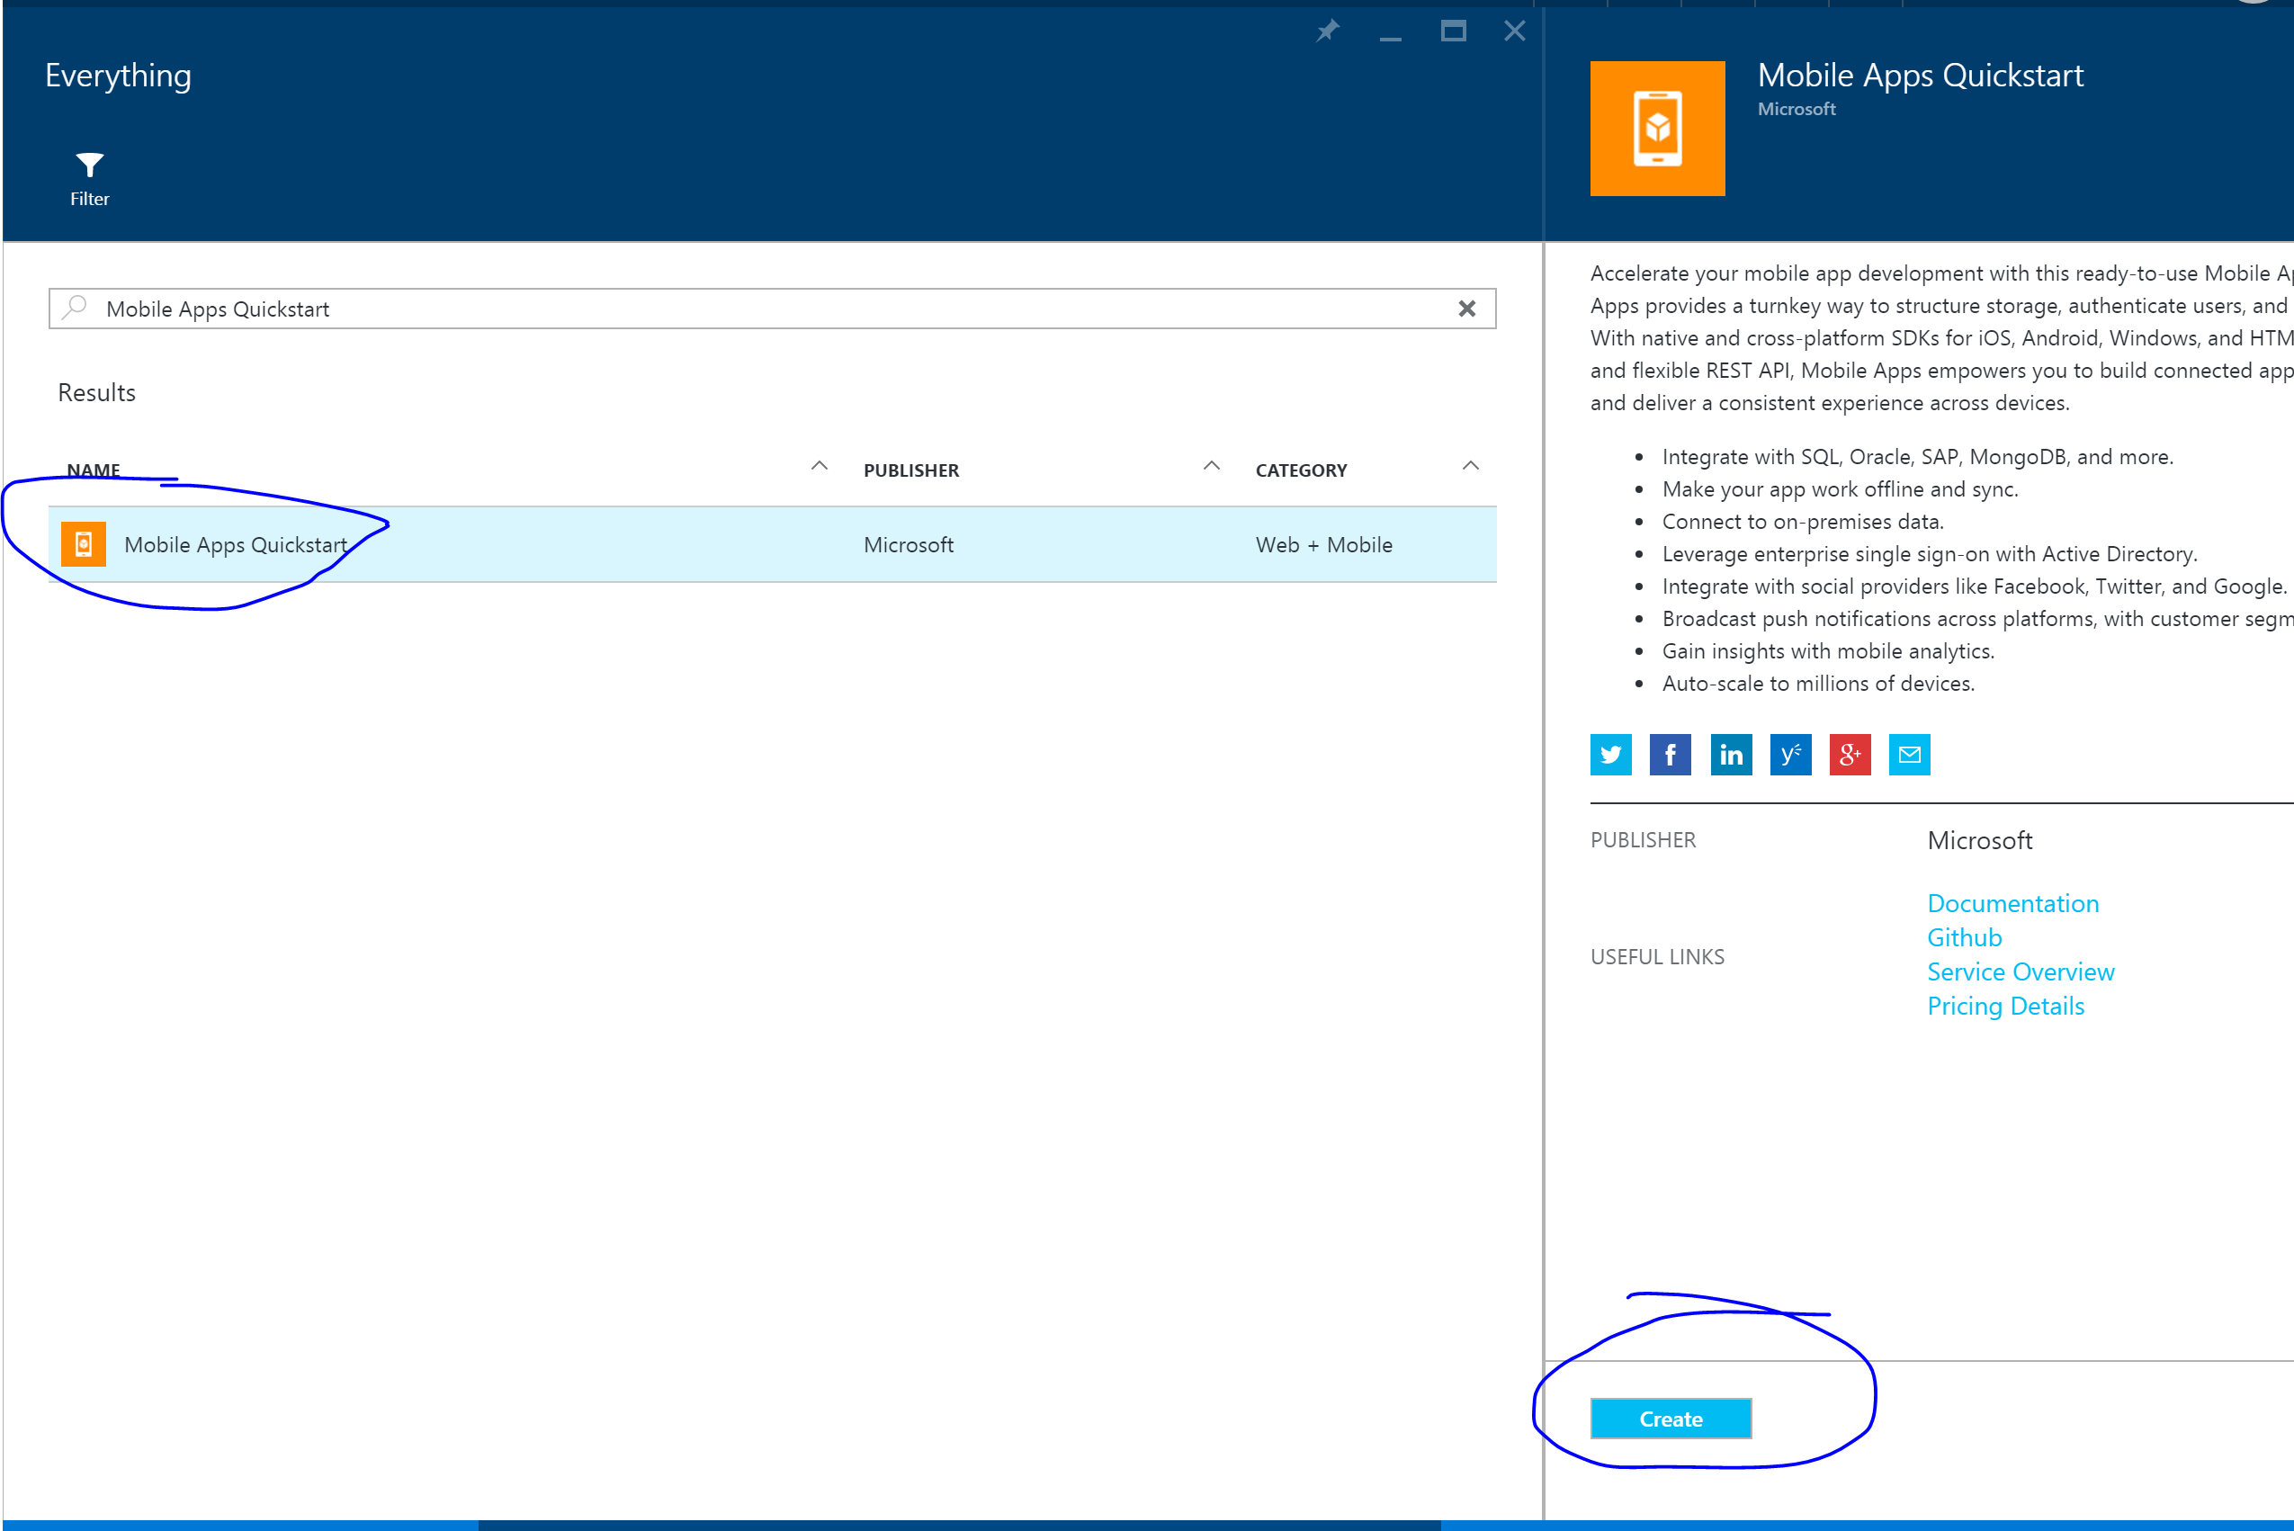Sort results by Publisher chevron
Viewport: 2294px width, 1531px height.
1211,467
